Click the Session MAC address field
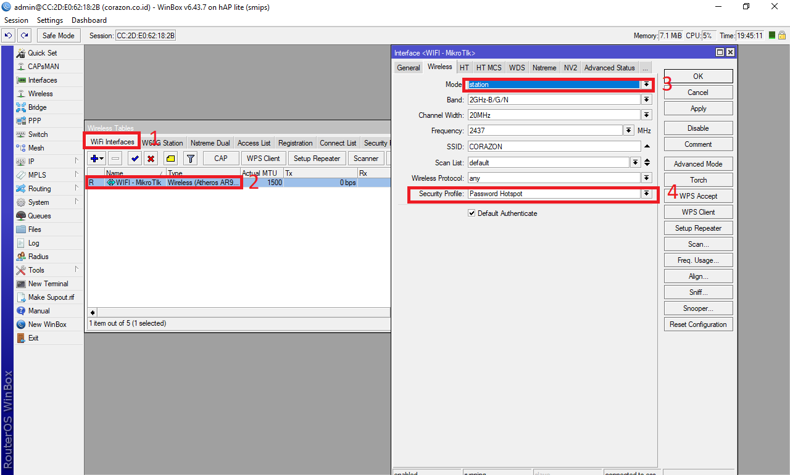The width and height of the screenshot is (790, 475). click(146, 36)
